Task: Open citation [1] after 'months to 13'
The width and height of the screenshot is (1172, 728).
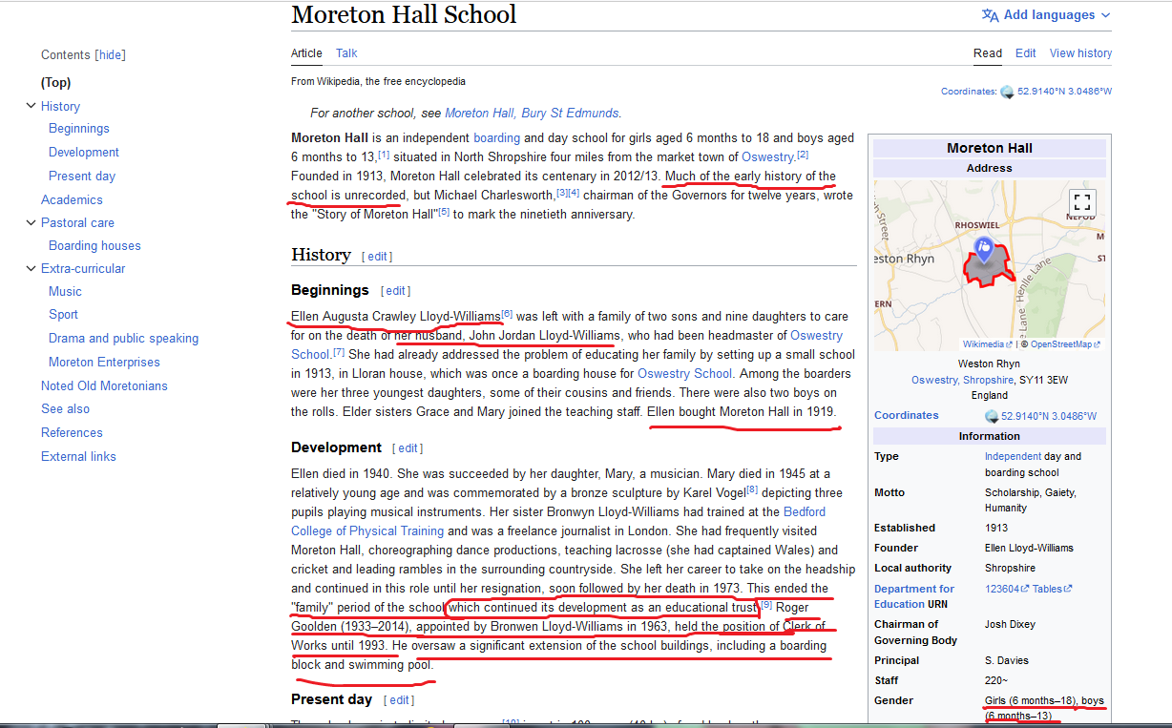Action: (384, 154)
